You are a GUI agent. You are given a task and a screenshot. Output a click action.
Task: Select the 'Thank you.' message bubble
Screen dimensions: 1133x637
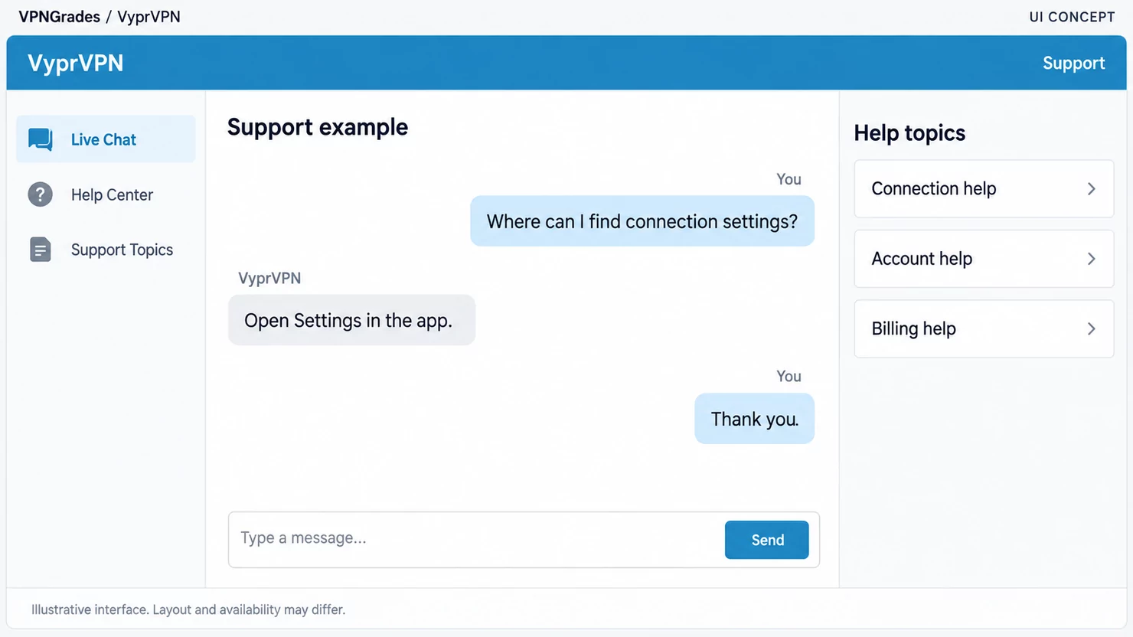(754, 419)
